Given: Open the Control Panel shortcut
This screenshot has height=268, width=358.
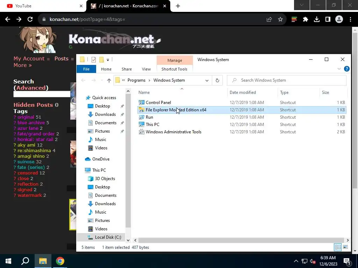Looking at the screenshot, I should pyautogui.click(x=158, y=103).
